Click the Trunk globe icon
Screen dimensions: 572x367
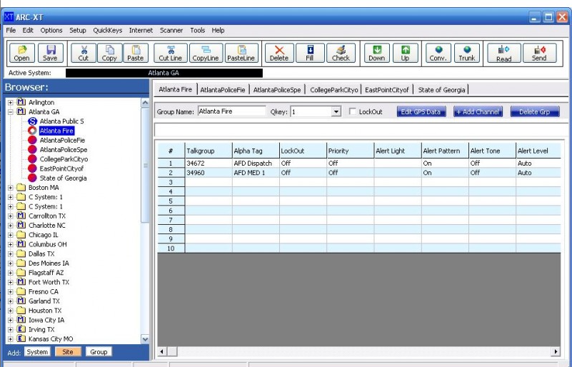click(x=467, y=49)
